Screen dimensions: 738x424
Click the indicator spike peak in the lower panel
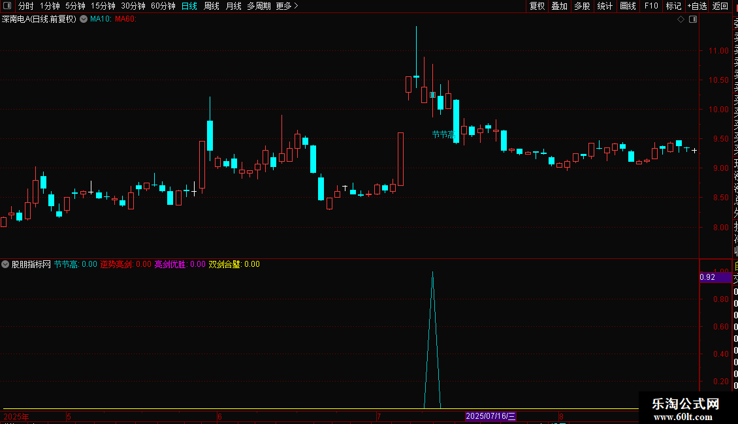coord(432,273)
